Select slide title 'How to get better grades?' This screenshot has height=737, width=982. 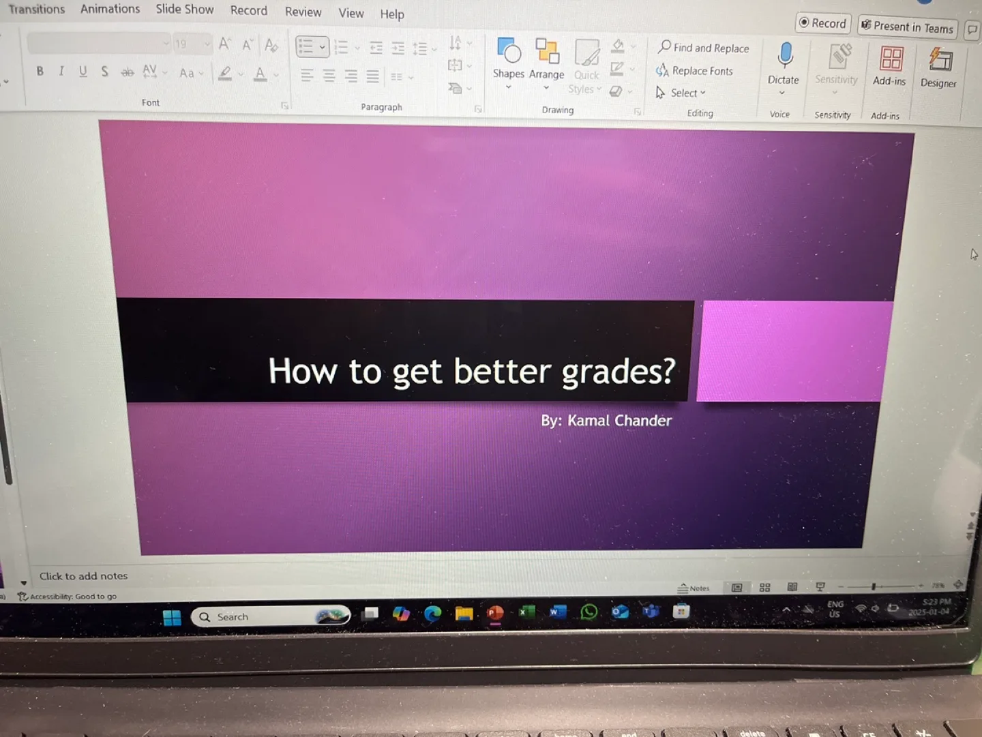(x=472, y=372)
